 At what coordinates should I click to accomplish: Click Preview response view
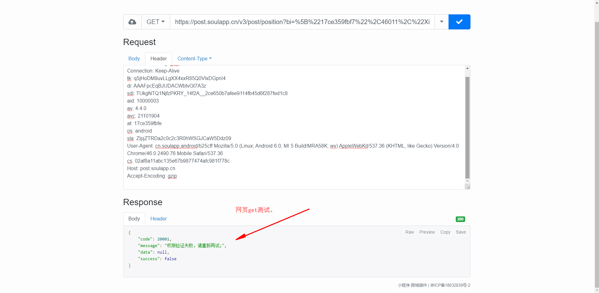coord(427,232)
